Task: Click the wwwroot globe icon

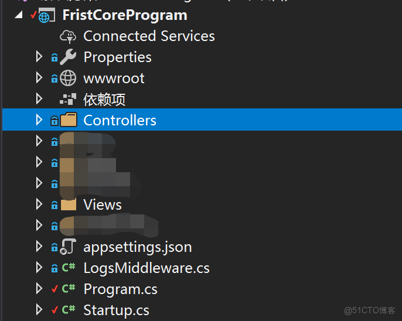Action: coord(69,78)
